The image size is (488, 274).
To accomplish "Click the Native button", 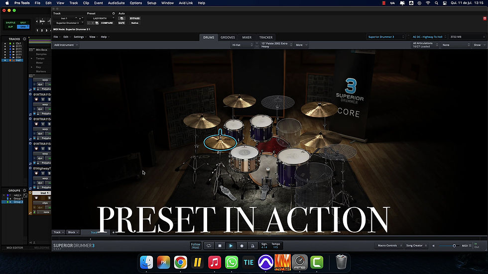I will tap(135, 23).
